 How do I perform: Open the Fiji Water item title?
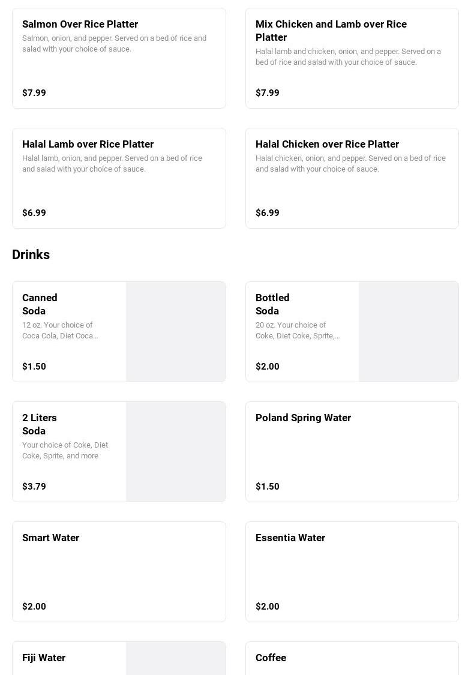44,658
